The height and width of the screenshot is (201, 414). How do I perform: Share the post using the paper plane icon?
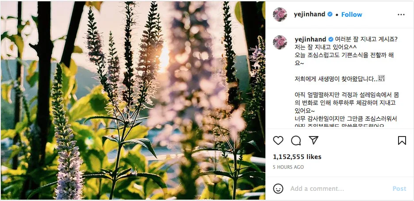[314, 140]
